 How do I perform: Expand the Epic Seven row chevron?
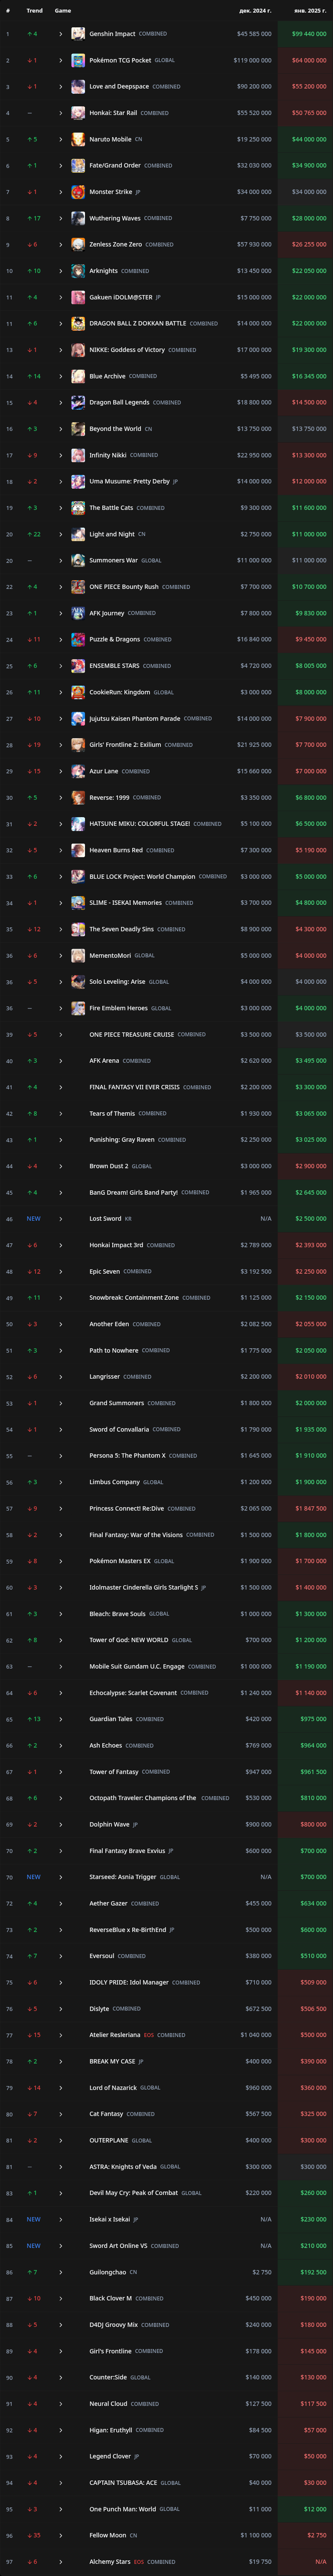tap(61, 1272)
